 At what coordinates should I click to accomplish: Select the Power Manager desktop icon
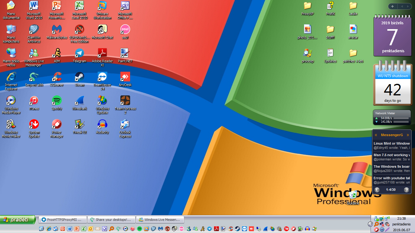pyautogui.click(x=57, y=129)
